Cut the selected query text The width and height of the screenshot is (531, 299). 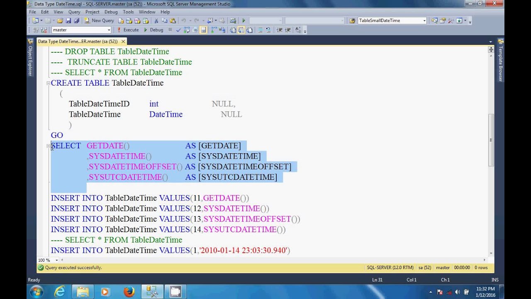[156, 20]
